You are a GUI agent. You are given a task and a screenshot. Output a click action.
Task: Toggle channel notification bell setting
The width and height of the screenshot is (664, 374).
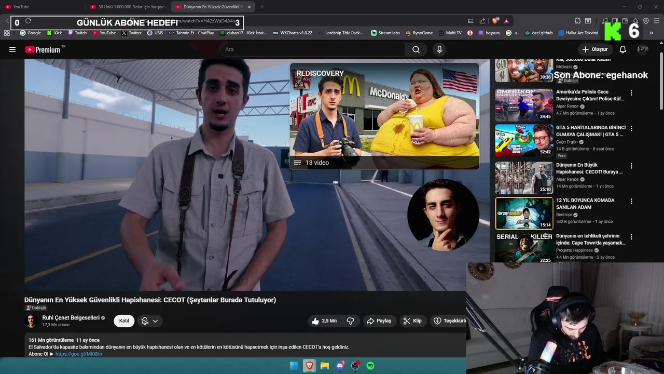pos(145,321)
